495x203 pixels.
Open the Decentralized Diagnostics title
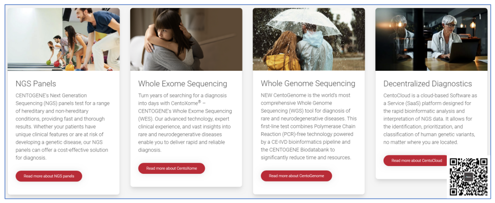coord(427,83)
